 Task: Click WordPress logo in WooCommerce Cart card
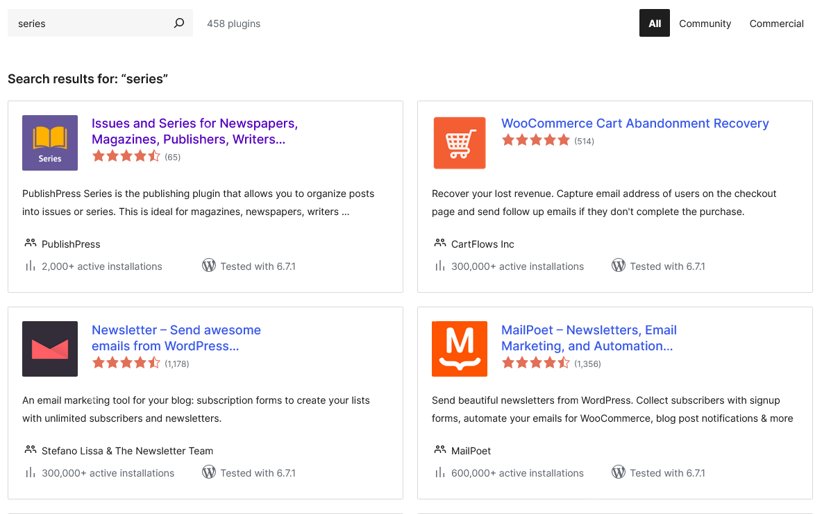(619, 266)
